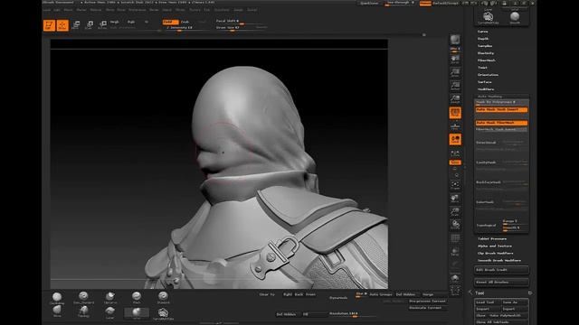The image size is (579, 325).
Task: Pick the Pinch brush icon
Action: (x=137, y=298)
